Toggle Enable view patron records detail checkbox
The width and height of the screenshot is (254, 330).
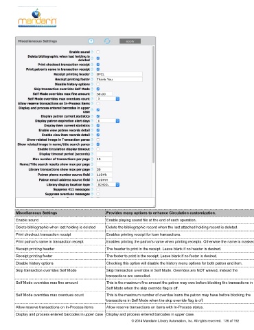(98, 131)
